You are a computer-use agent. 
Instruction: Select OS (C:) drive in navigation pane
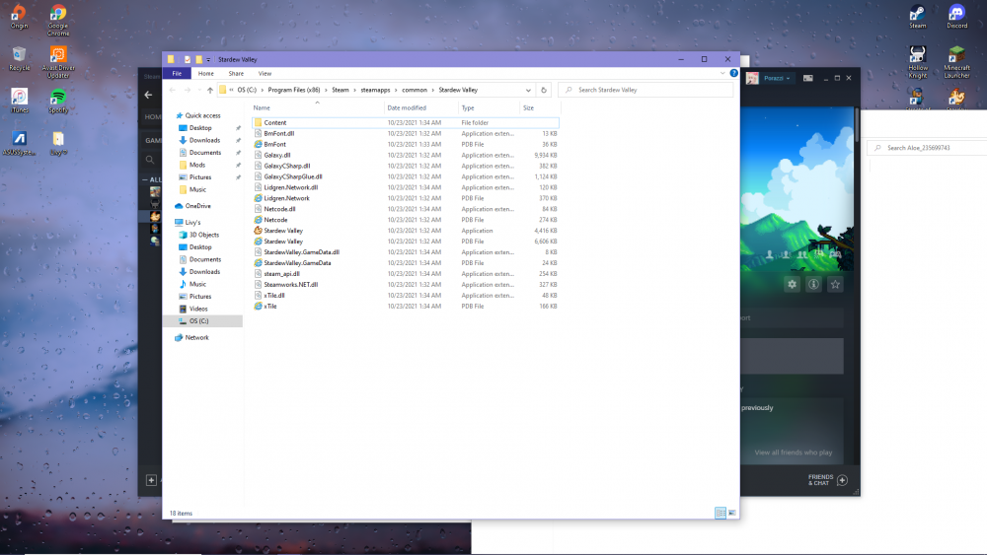pos(202,321)
